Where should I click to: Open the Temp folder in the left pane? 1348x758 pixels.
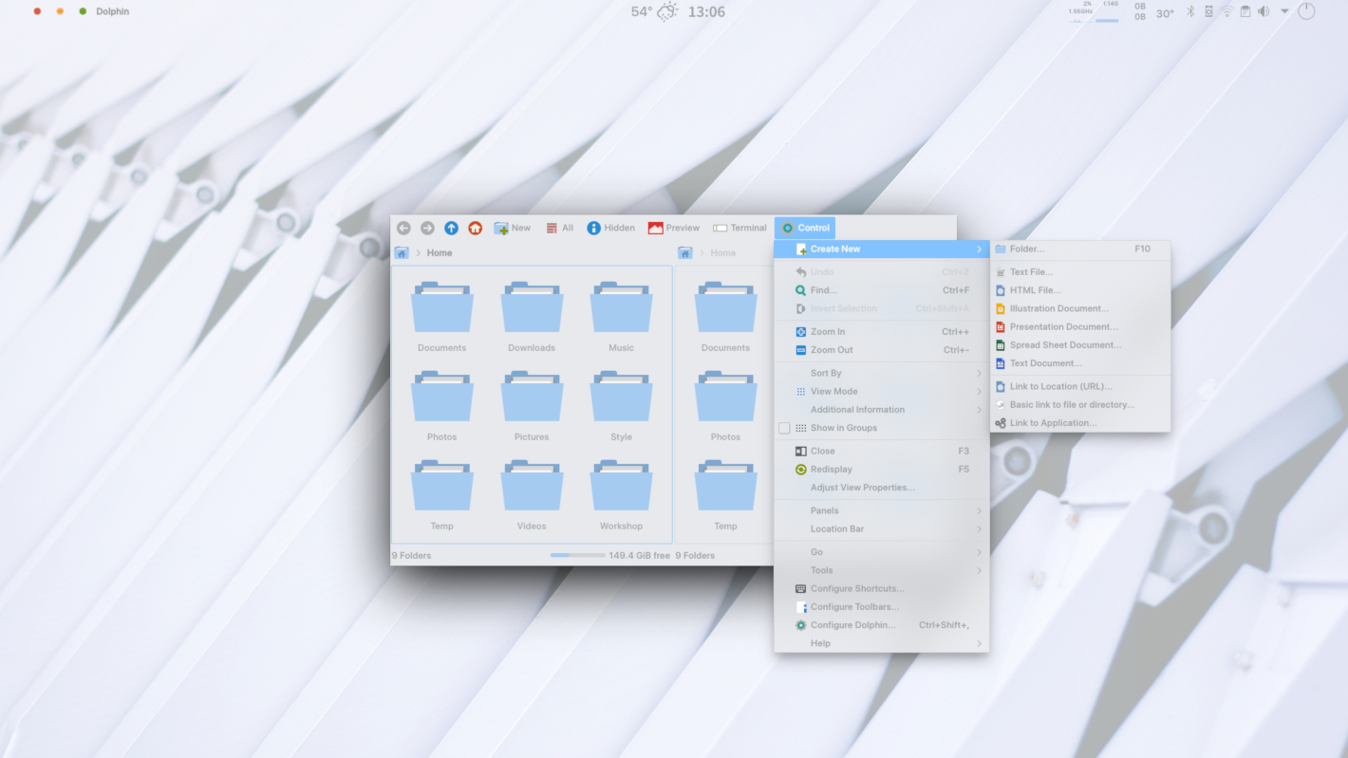click(441, 495)
